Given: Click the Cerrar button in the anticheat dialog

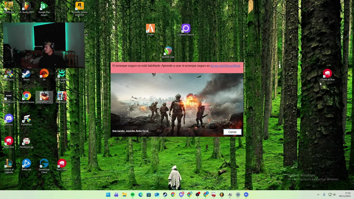Looking at the screenshot, I should pos(232,132).
